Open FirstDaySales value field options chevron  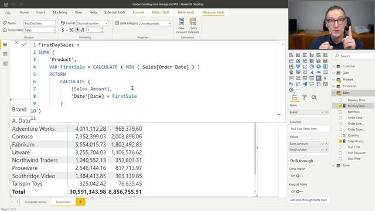(x=322, y=150)
